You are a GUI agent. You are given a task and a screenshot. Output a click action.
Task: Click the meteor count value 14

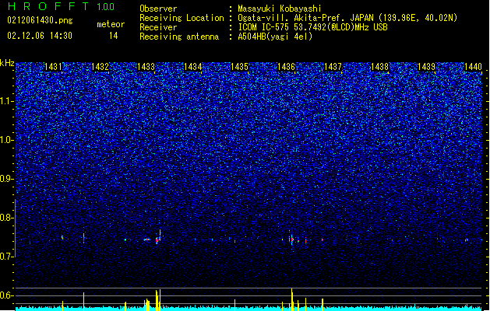click(x=114, y=36)
